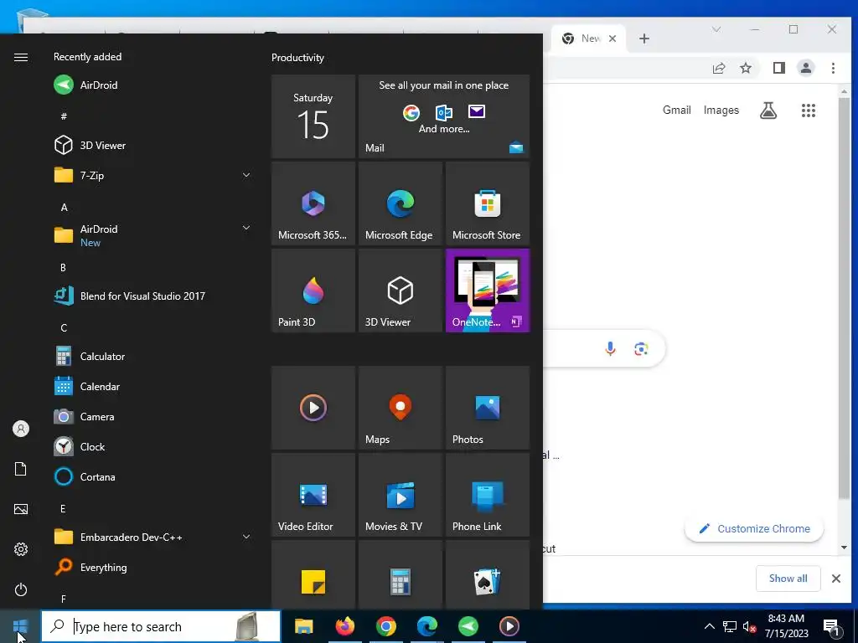The height and width of the screenshot is (643, 858).
Task: Click the Start menu hamburger expand button
Action: tap(21, 58)
